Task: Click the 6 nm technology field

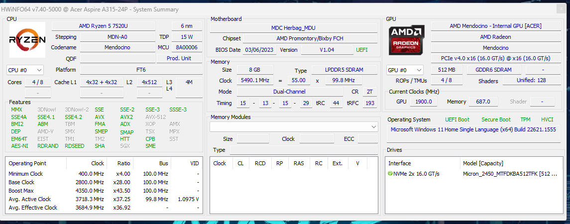Action: tap(187, 26)
